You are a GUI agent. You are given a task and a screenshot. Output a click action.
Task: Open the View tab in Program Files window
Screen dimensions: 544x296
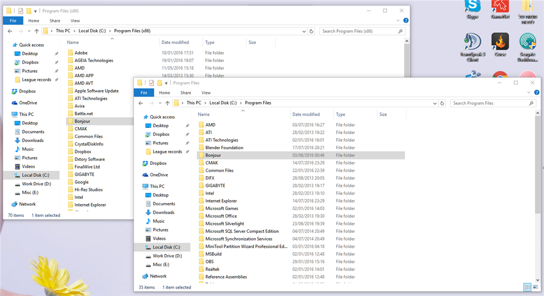(206, 92)
